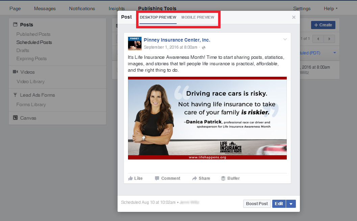The height and width of the screenshot is (221, 357).
Task: Click the Pinney Insurance profile thumbnail
Action: click(x=134, y=43)
